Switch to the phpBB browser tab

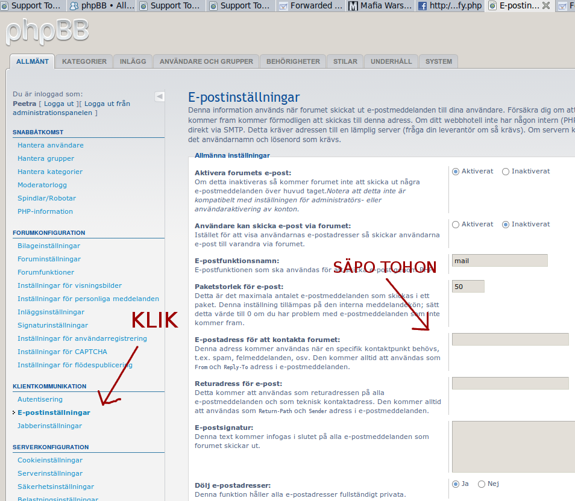click(x=101, y=6)
